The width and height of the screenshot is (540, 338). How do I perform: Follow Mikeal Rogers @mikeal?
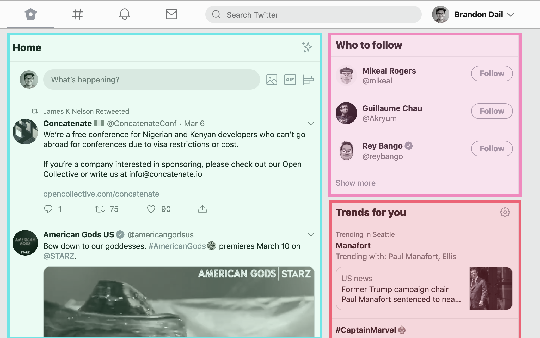pos(492,73)
